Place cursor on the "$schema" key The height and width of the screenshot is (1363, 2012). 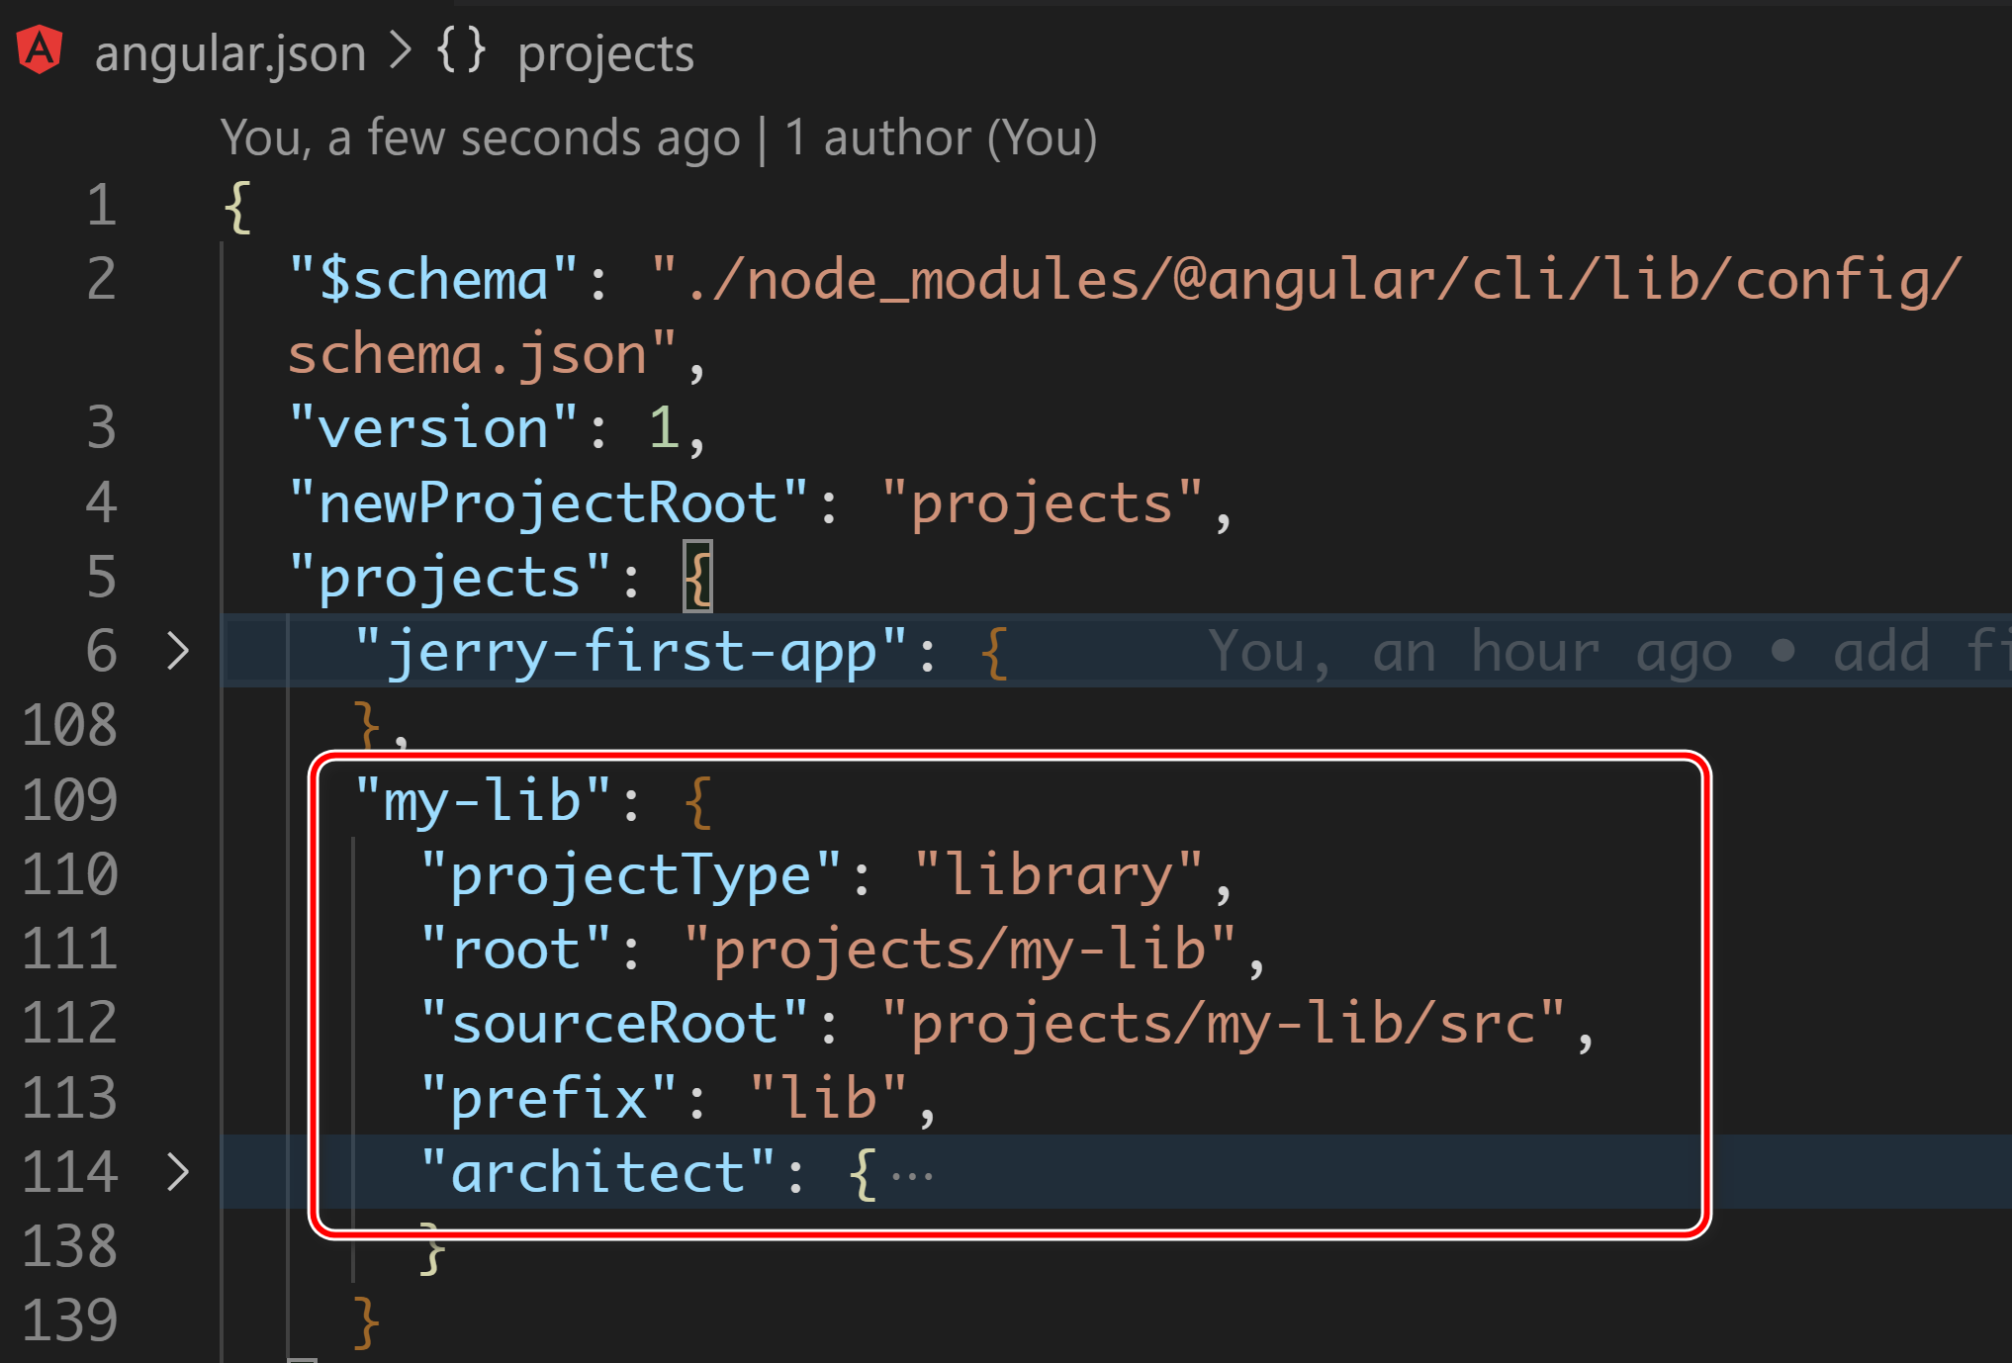click(x=432, y=280)
